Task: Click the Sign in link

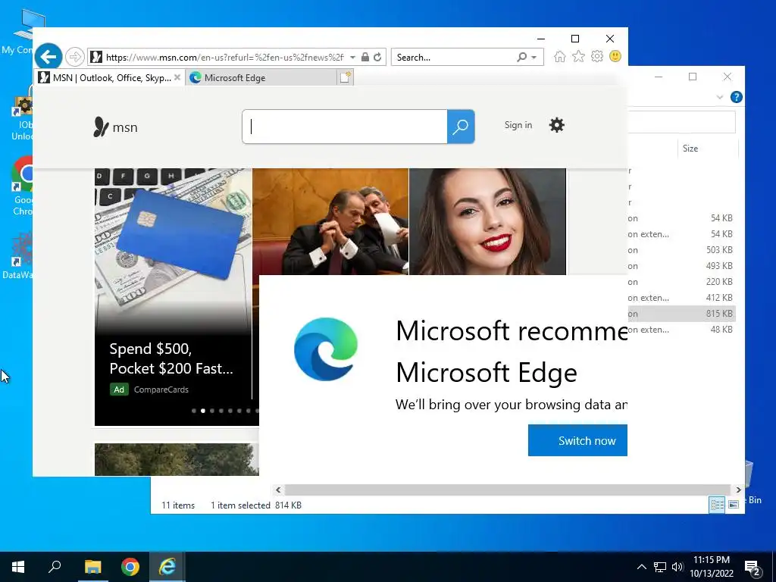Action: click(518, 125)
